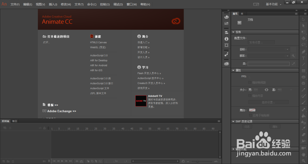The height and width of the screenshot is (164, 308).
Task: Select the Bone tool
Action: tap(303, 110)
